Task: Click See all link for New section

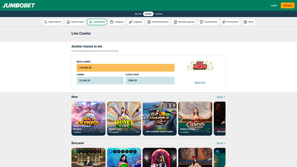Action: (x=220, y=97)
